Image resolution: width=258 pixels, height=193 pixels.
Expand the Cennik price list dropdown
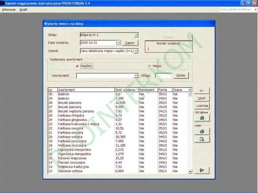point(136,51)
